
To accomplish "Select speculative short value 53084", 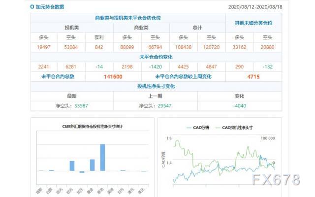I will point(71,47).
